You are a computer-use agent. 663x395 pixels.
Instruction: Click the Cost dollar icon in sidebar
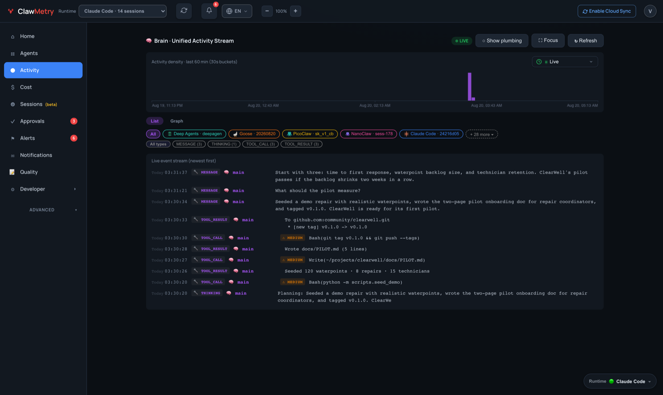(x=12, y=88)
